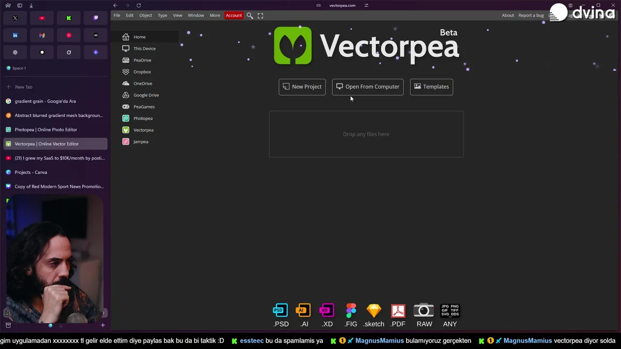This screenshot has height=349, width=621.
Task: Switch to Copy of Red Modern Sport tab
Action: 55,187
